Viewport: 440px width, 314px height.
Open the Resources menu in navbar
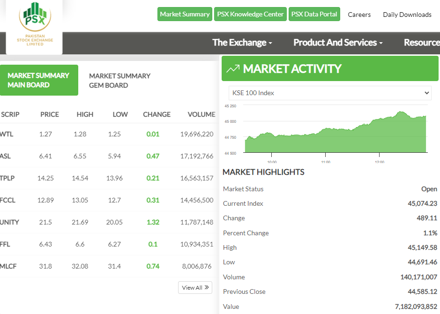click(421, 43)
